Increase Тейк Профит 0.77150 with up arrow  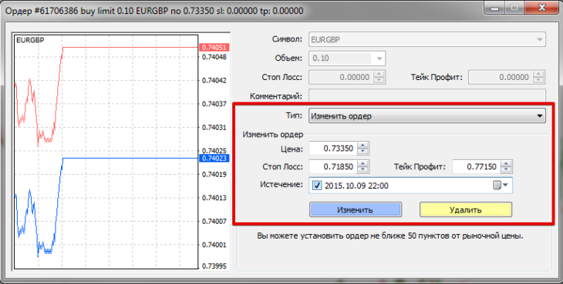click(506, 163)
